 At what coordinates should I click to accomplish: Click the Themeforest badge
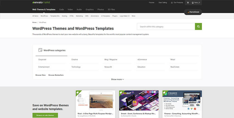click(x=193, y=12)
